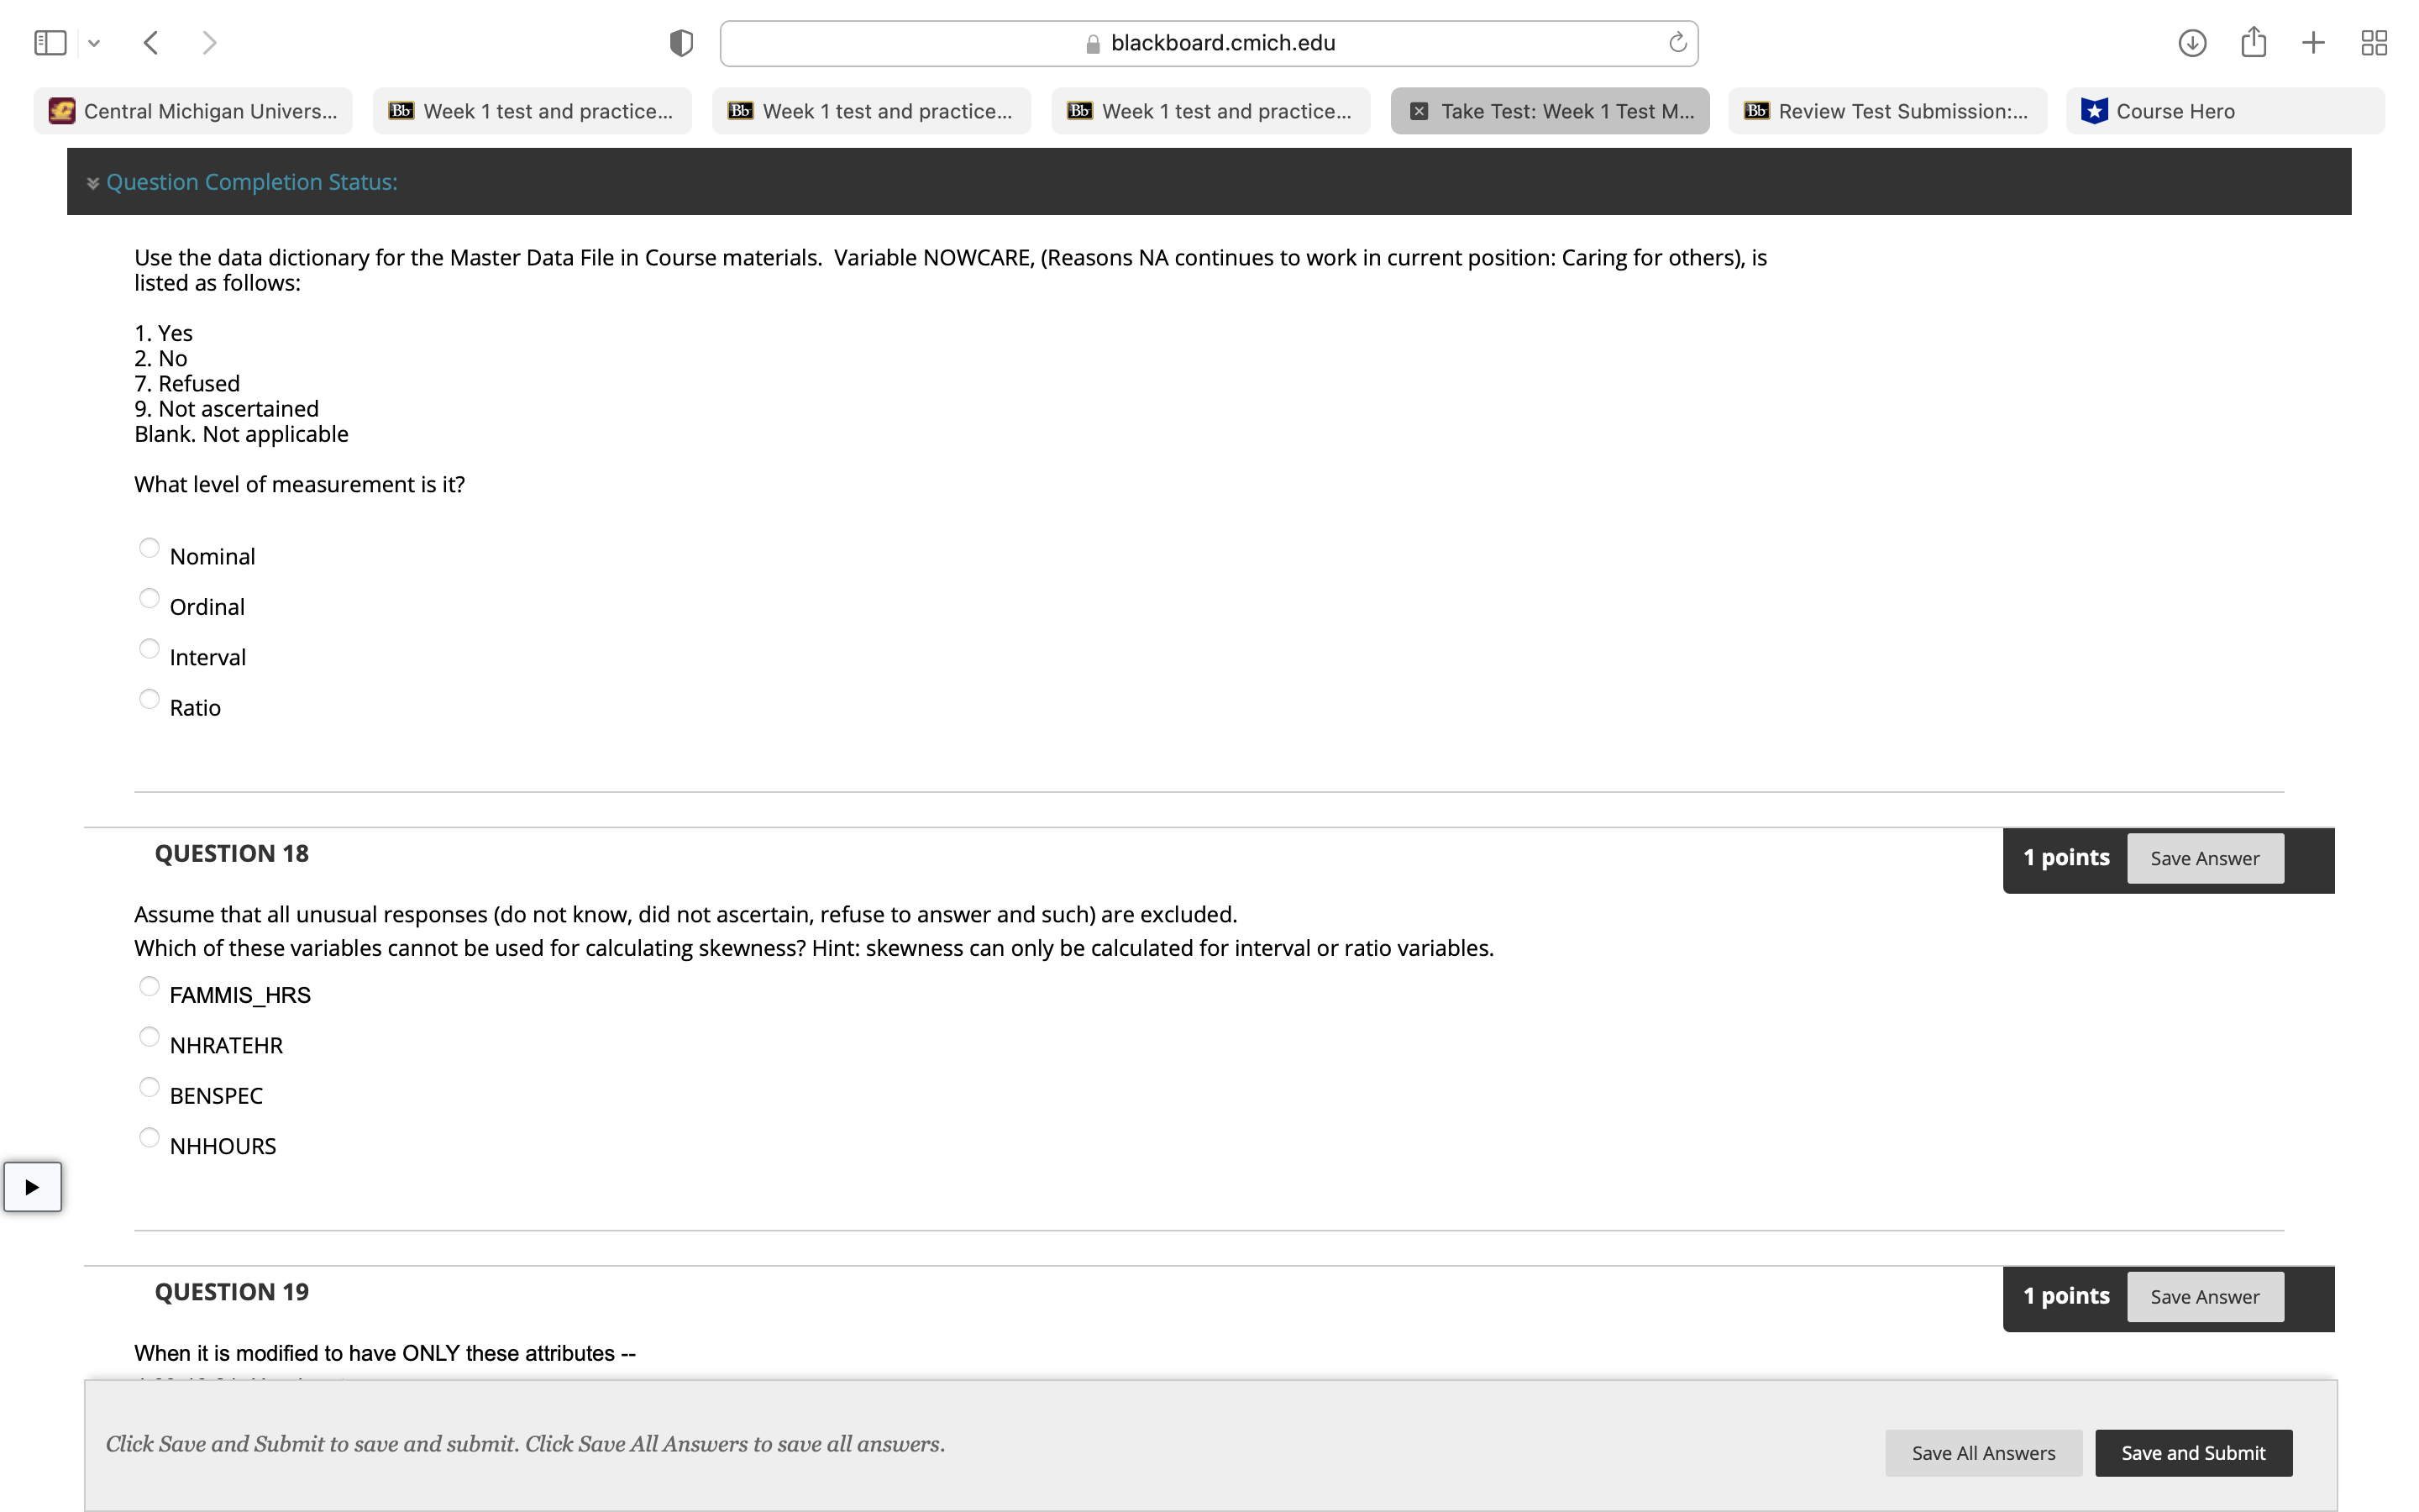Show tab overview grid icon
Image resolution: width=2419 pixels, height=1512 pixels.
tap(2374, 42)
